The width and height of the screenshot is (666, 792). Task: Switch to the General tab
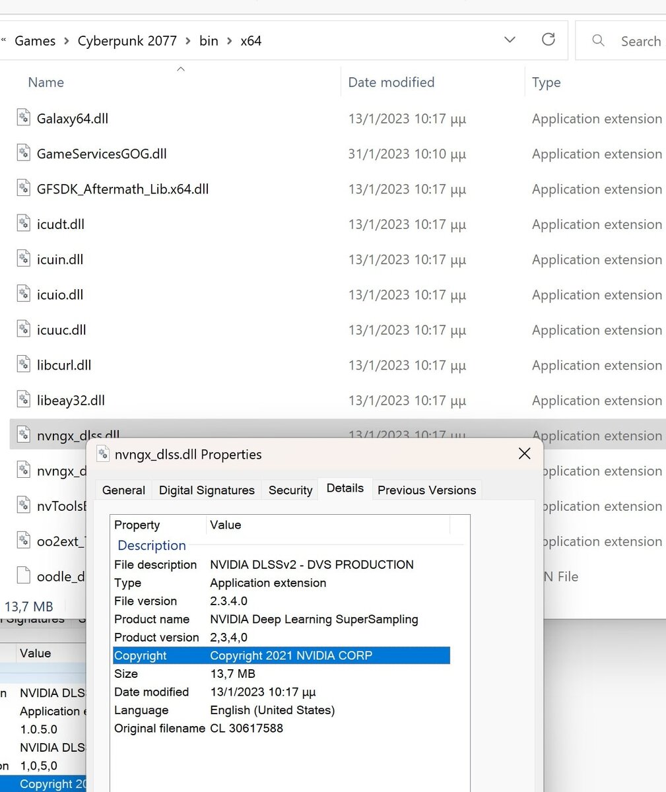(123, 490)
